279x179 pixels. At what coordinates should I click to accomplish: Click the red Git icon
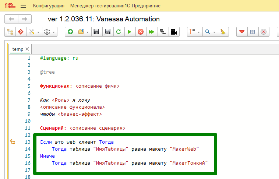pos(21,32)
